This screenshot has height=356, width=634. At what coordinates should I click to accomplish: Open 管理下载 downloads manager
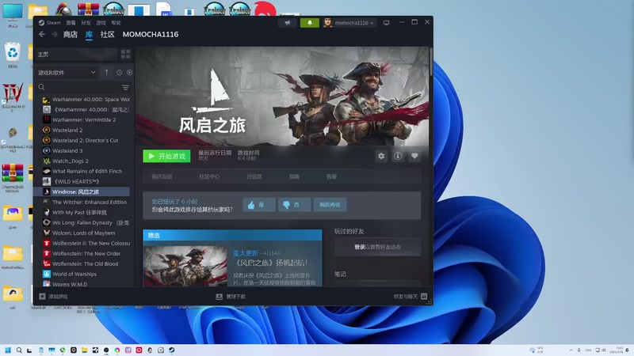click(x=231, y=296)
